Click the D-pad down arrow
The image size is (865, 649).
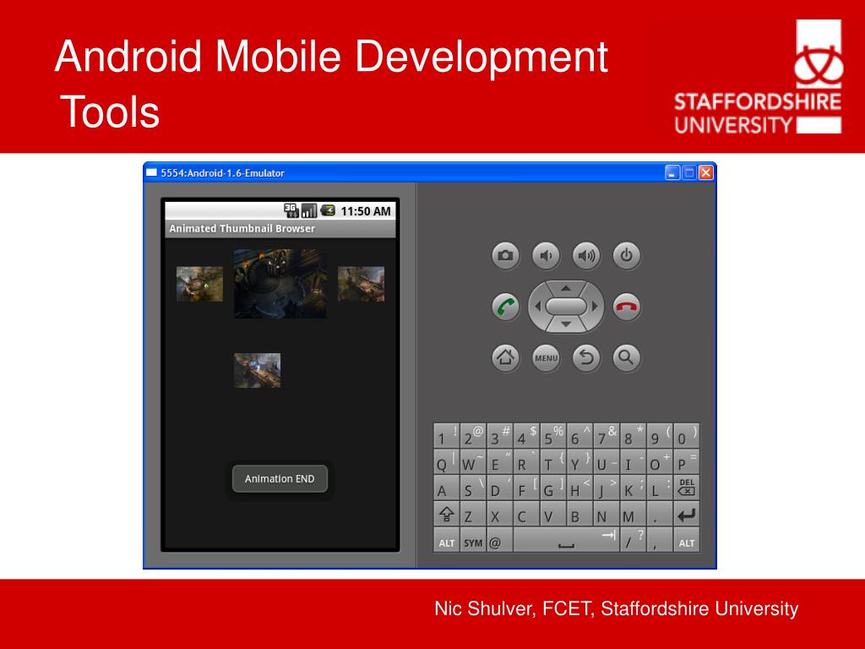click(x=566, y=324)
